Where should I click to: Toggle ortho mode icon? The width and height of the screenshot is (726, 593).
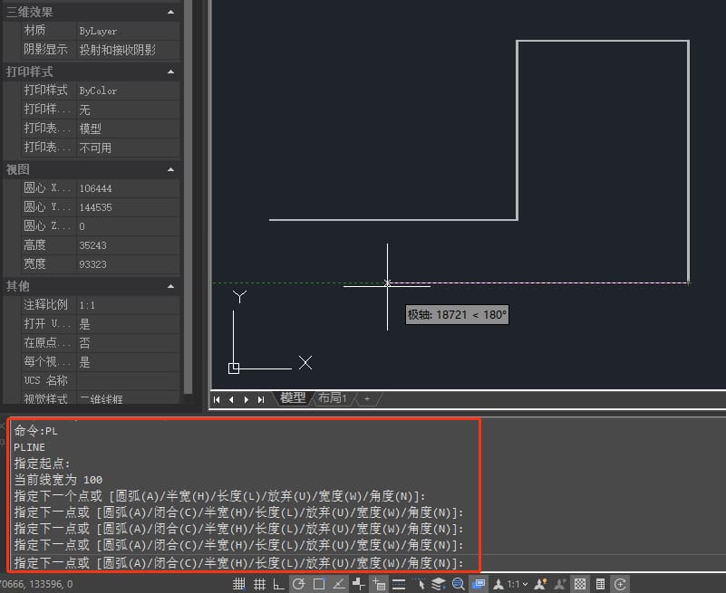[279, 584]
